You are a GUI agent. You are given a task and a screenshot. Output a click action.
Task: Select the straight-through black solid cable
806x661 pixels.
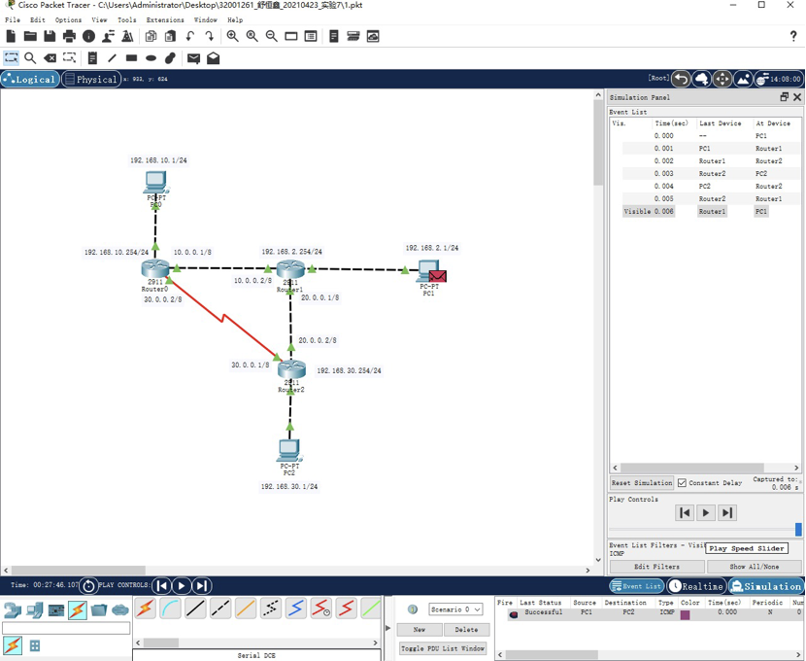(x=195, y=609)
